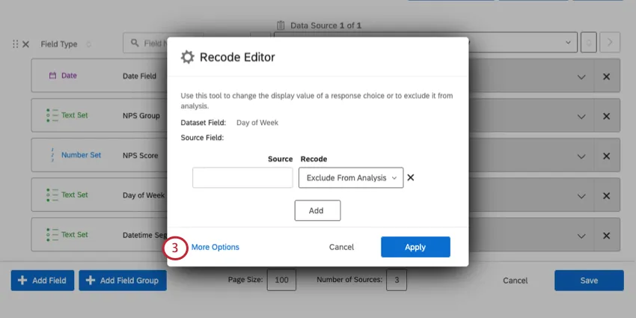636x318 pixels.
Task: Click the Date type calendar icon
Action: pos(52,76)
